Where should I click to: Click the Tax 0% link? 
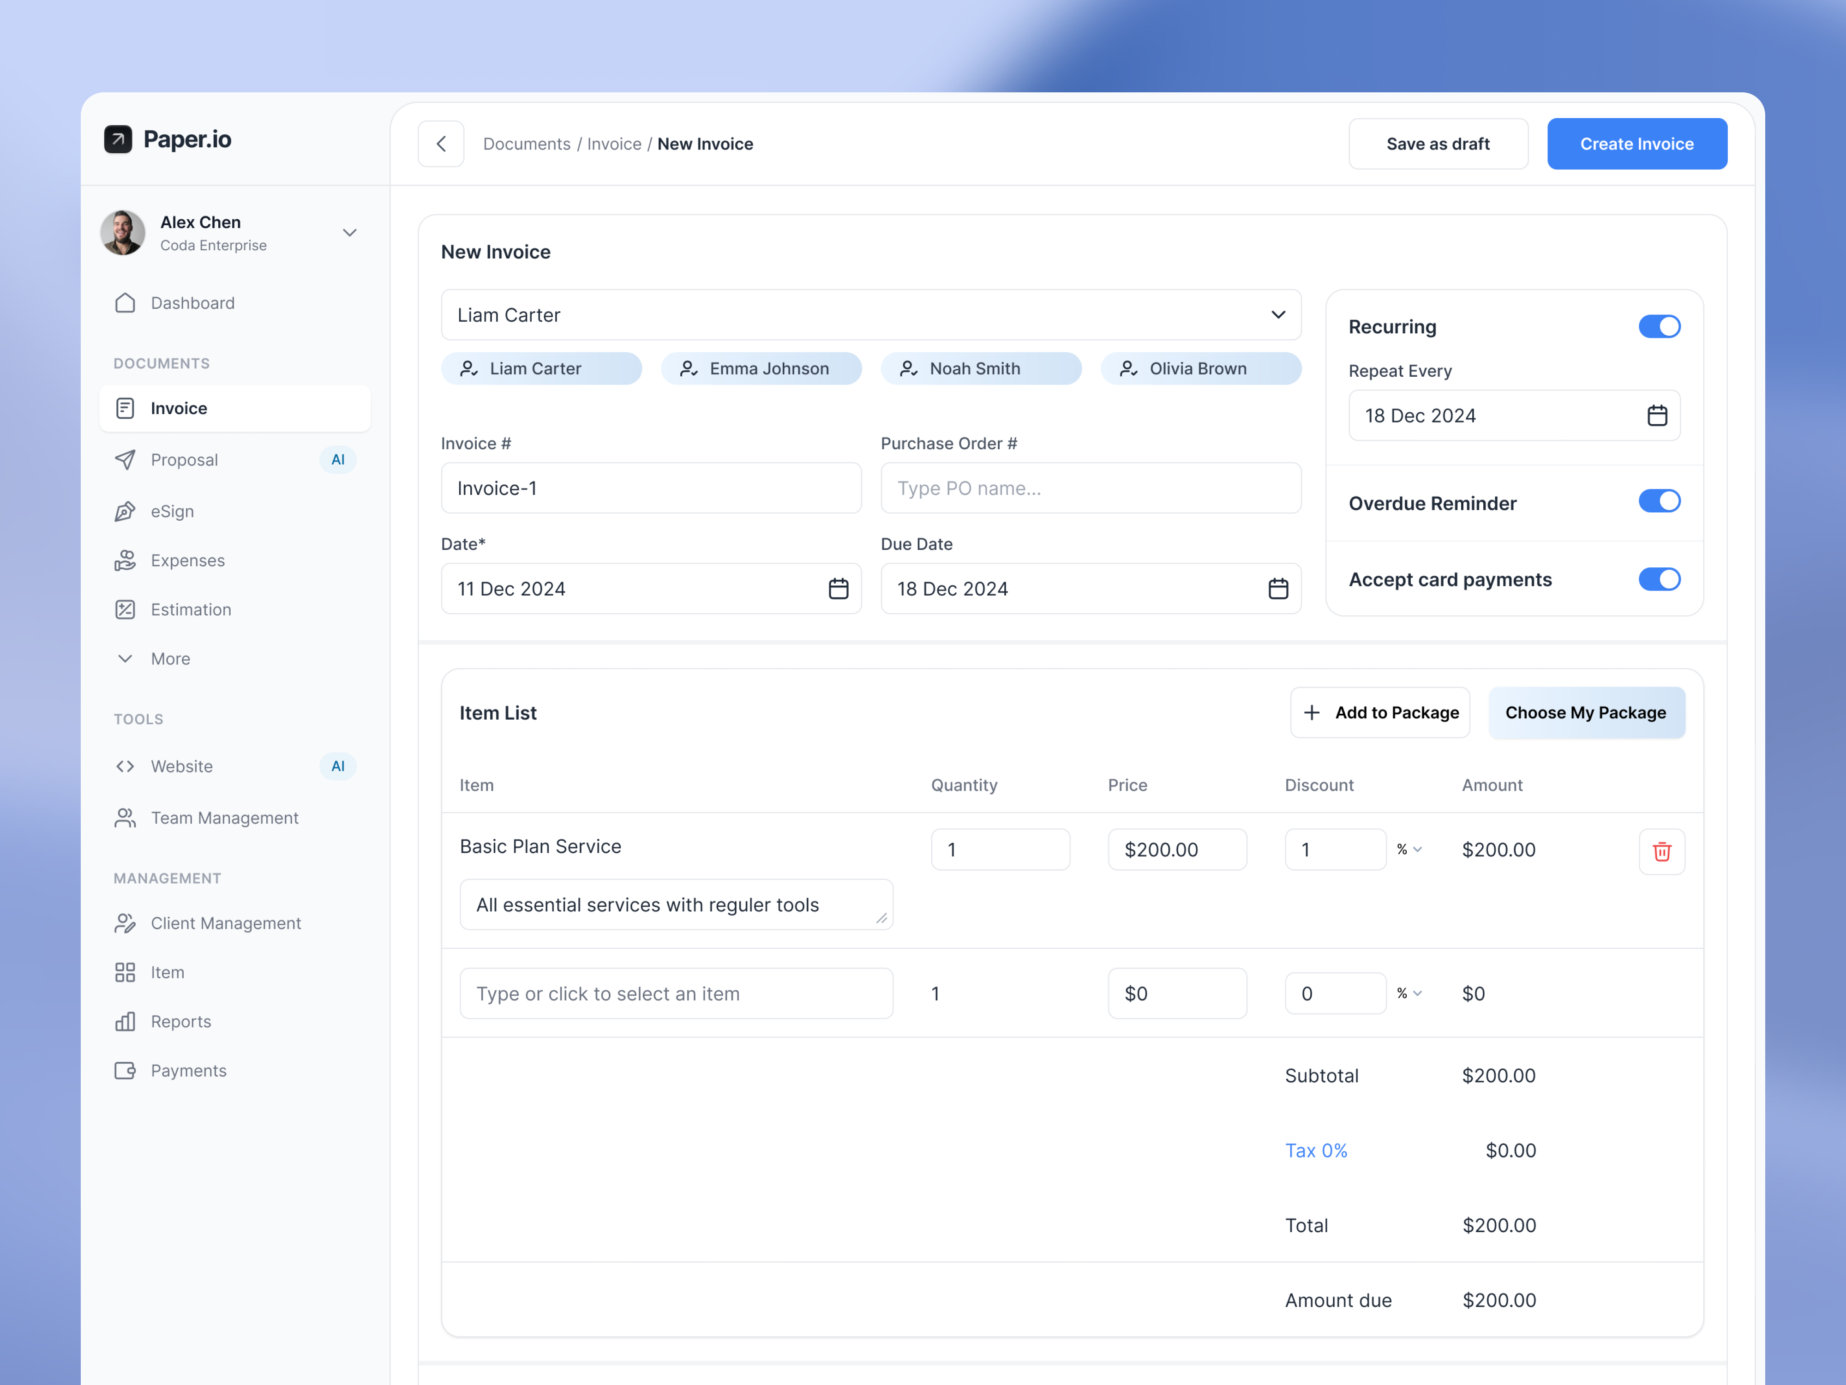coord(1316,1150)
